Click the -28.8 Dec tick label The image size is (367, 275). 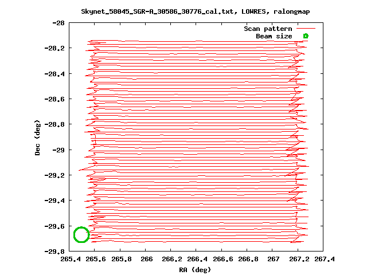(x=54, y=124)
